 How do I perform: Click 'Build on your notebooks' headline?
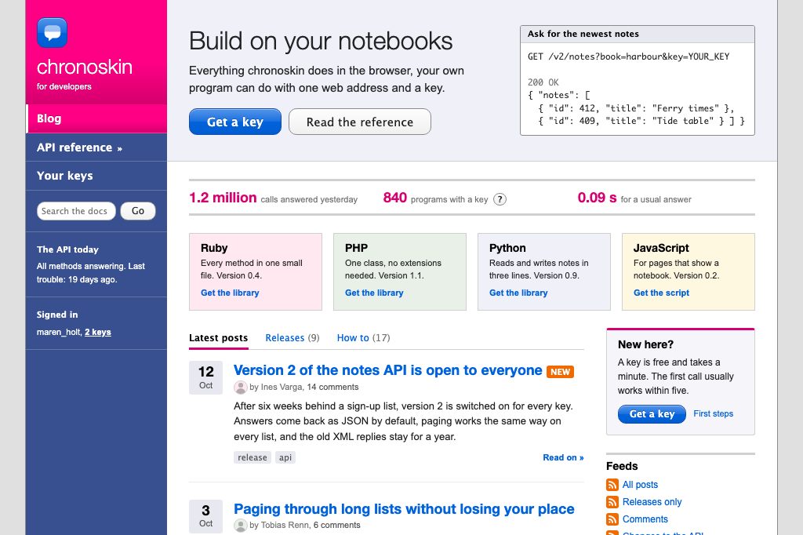click(321, 42)
